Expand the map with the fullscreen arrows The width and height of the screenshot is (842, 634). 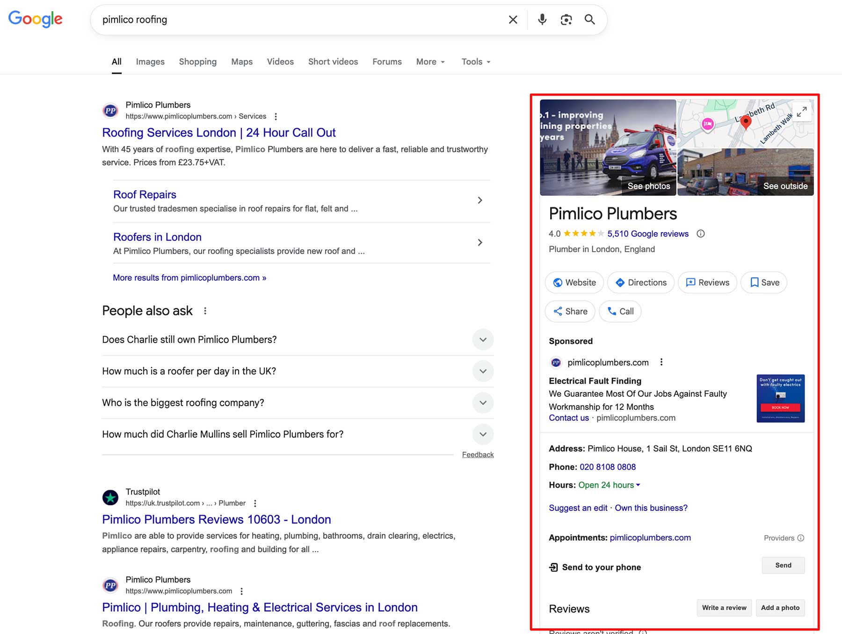pyautogui.click(x=802, y=112)
